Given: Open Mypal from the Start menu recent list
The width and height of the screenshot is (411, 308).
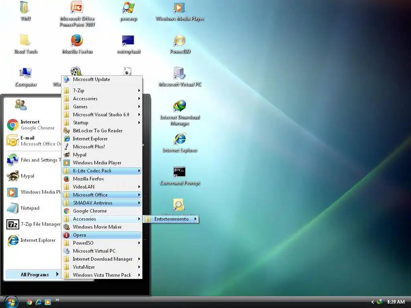Looking at the screenshot, I should 34,176.
